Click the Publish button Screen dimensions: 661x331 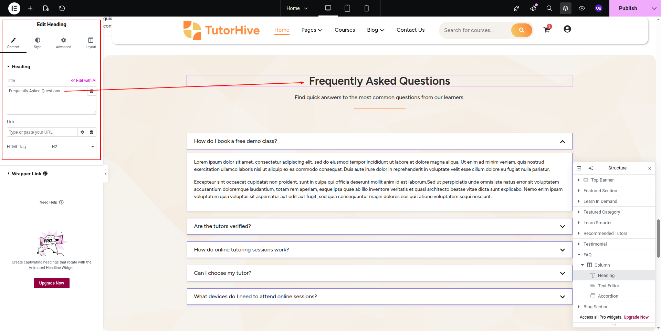point(628,8)
